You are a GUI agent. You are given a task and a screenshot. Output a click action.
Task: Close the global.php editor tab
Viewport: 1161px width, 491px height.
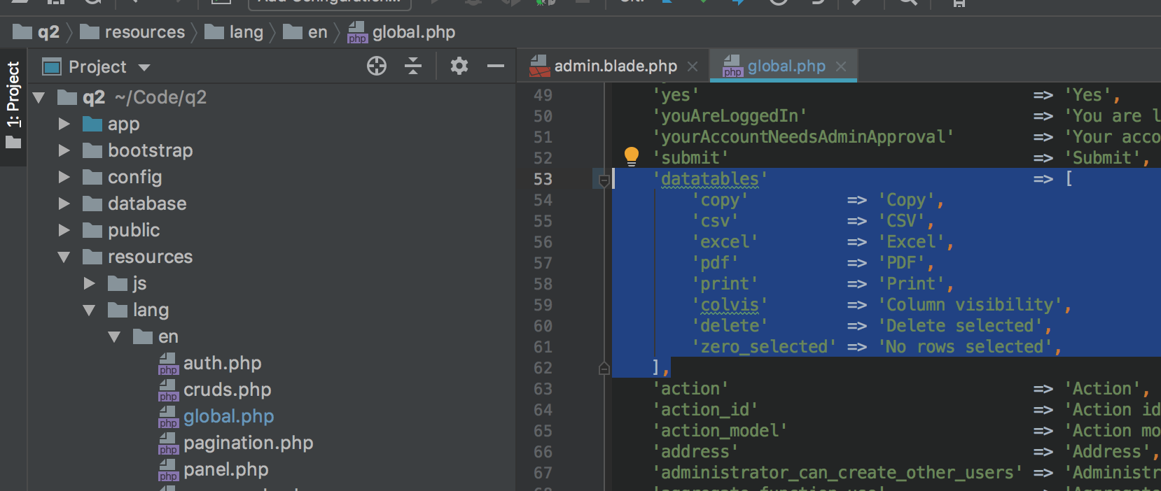tap(841, 66)
